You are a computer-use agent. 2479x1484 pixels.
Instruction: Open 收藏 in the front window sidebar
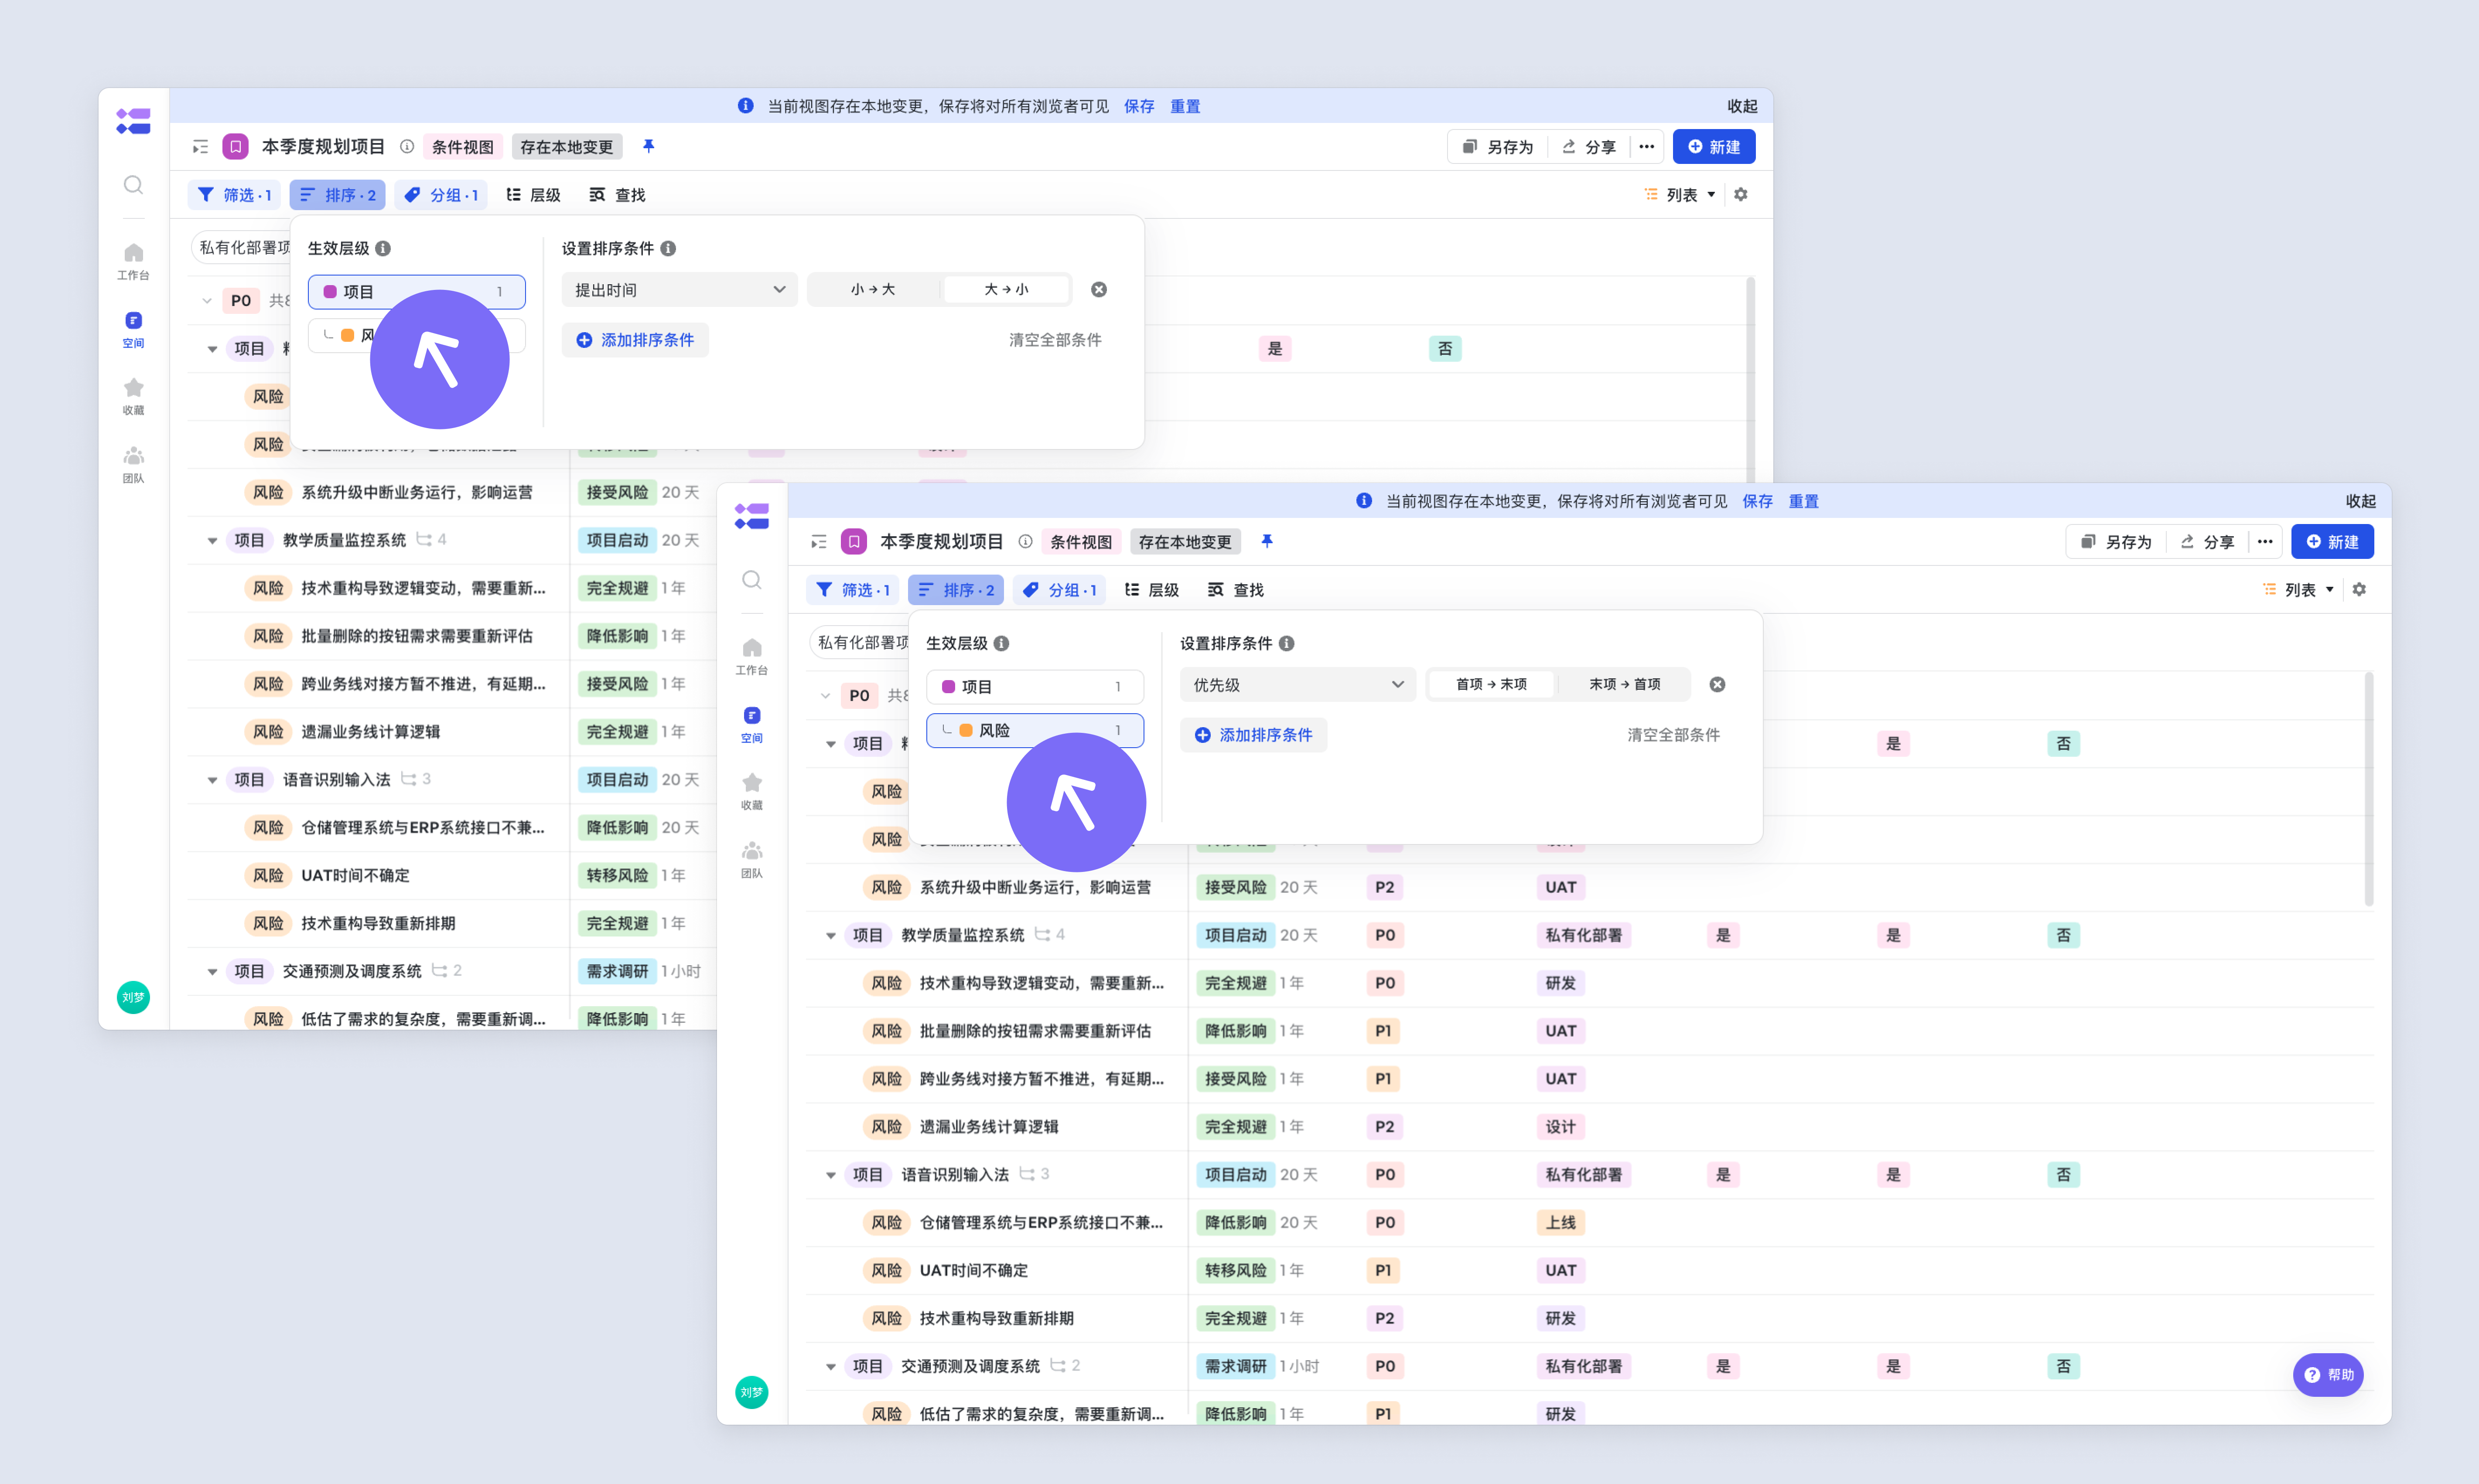(x=751, y=791)
